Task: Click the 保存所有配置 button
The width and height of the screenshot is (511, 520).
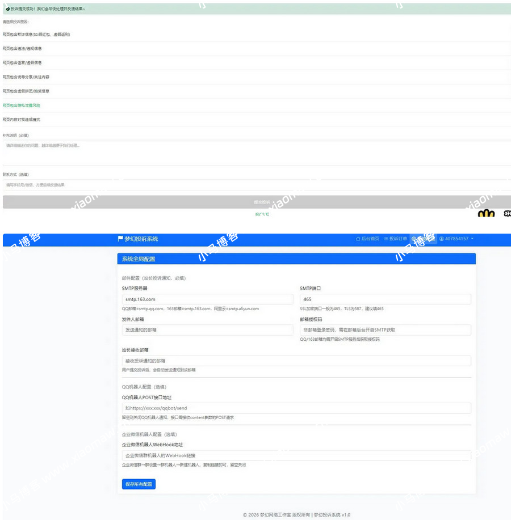Action: pos(139,484)
